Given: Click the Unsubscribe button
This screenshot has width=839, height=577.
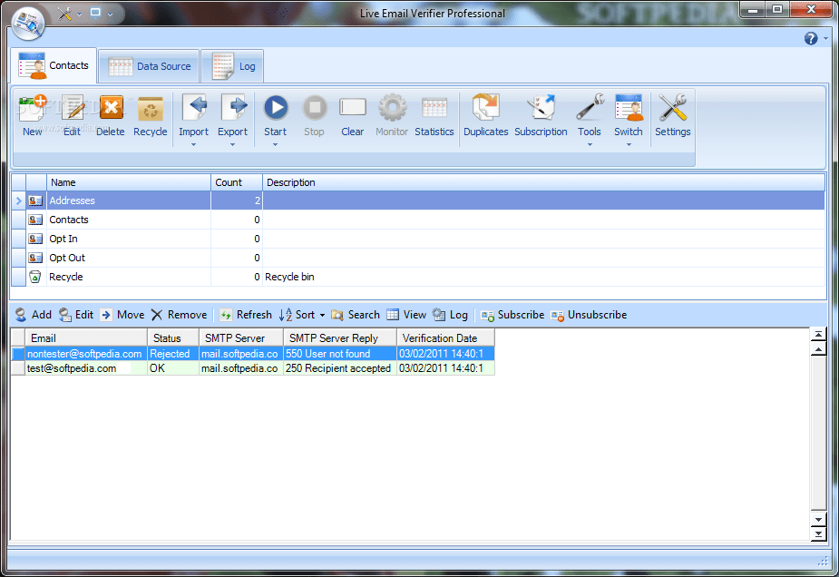Looking at the screenshot, I should point(589,315).
